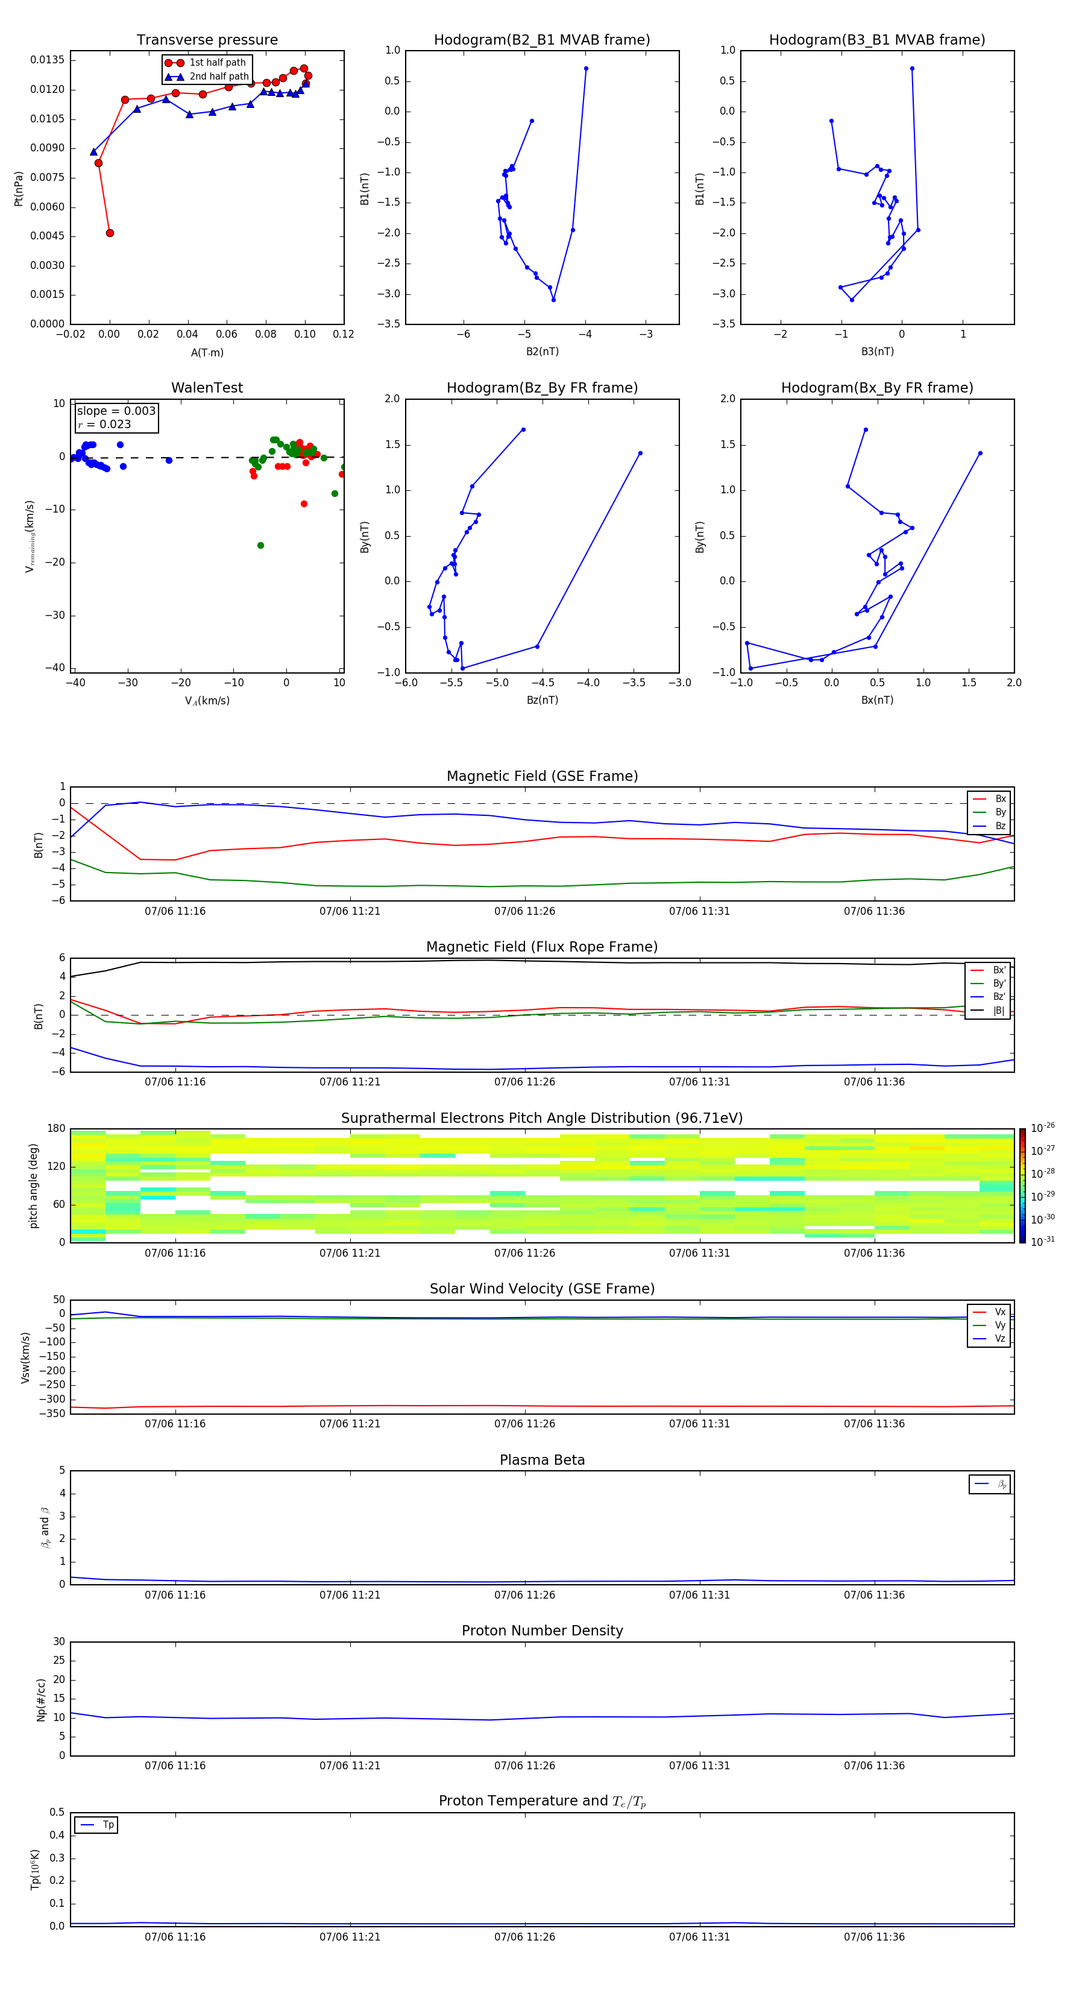This screenshot has width=1085, height=1990.
Task: Click the "B2(nT)" x-axis label
Action: pyautogui.click(x=542, y=352)
